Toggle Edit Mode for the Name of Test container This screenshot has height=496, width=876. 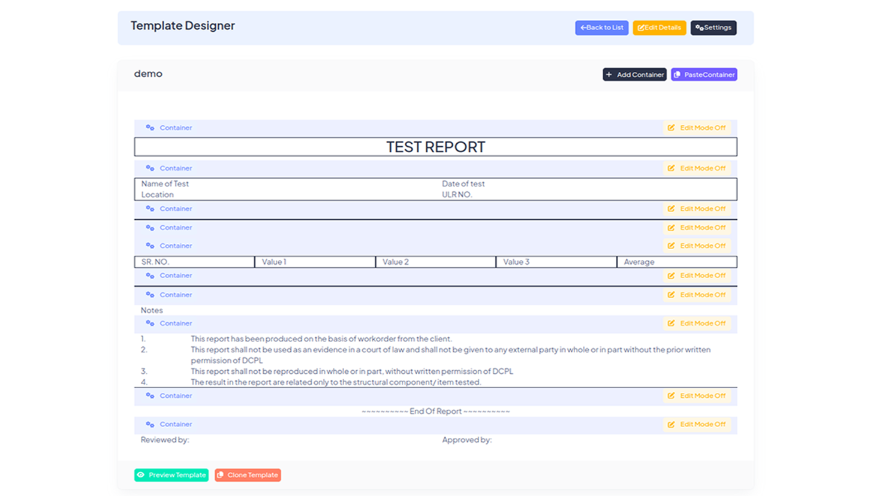tap(697, 168)
